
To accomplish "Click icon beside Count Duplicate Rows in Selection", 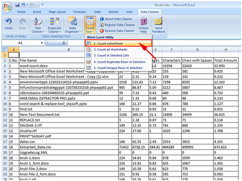I will pos(88,62).
